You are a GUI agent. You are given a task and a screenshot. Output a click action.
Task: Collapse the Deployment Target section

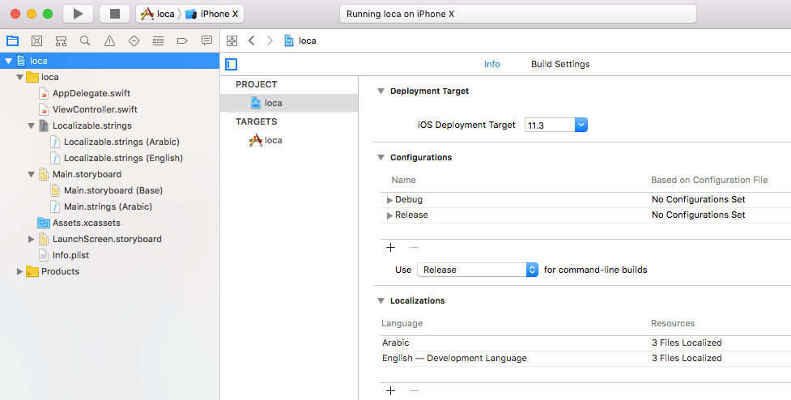[x=381, y=91]
